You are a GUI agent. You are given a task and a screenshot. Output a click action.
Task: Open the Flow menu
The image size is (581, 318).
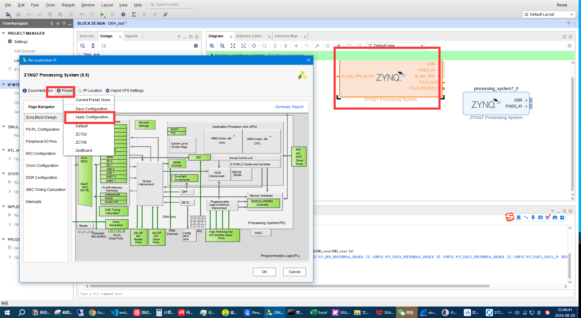tap(35, 5)
